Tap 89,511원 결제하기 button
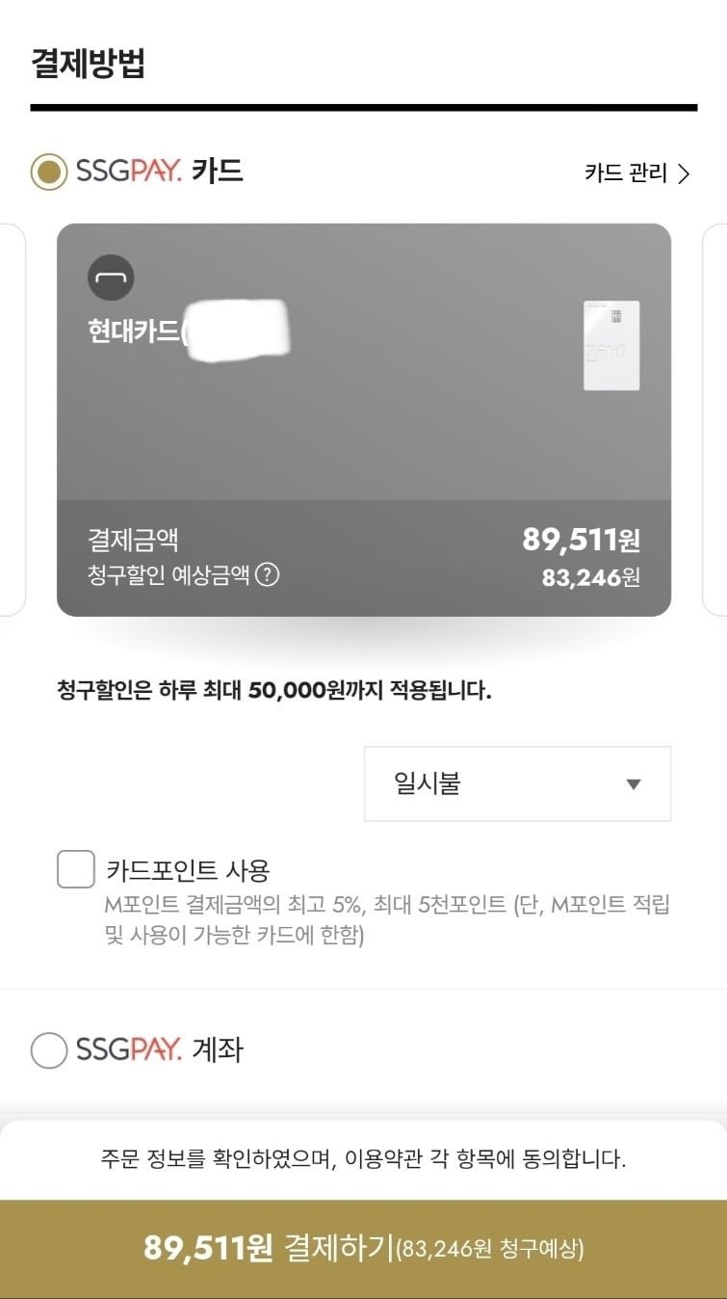 click(x=363, y=1249)
